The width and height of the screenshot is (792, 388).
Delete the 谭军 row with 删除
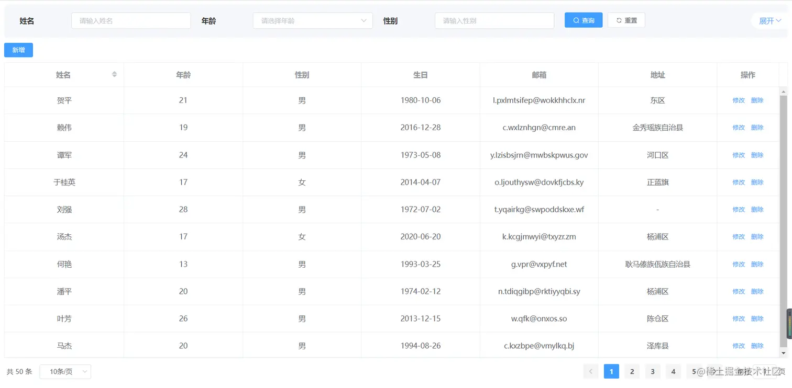[x=757, y=155]
